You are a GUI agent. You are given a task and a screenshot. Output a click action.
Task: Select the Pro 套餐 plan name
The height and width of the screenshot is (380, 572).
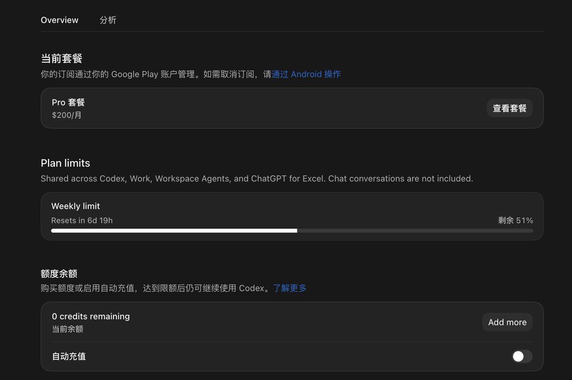(68, 102)
